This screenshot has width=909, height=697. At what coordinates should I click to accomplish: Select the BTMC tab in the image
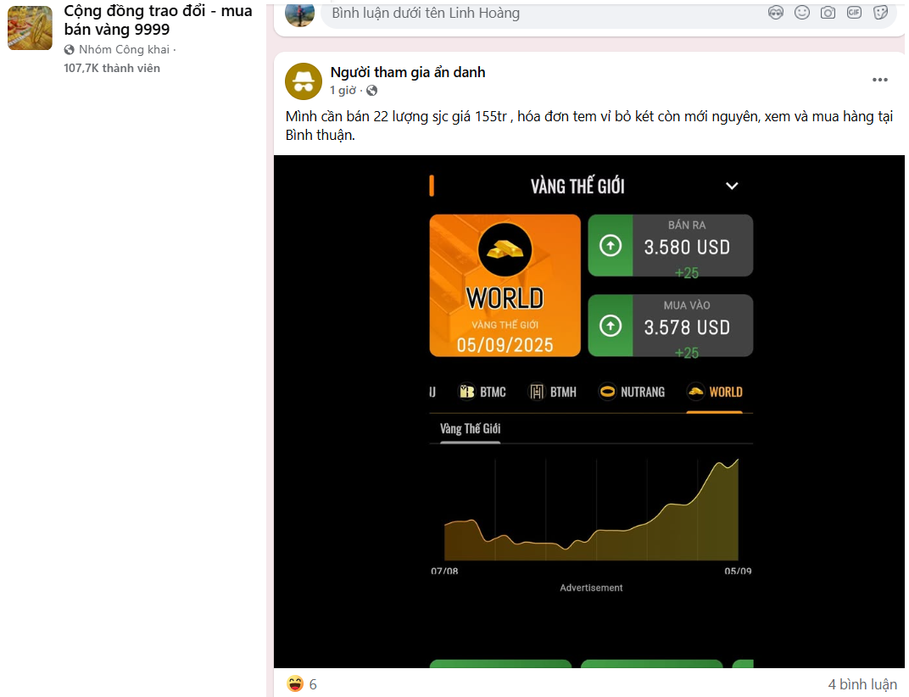(x=482, y=392)
